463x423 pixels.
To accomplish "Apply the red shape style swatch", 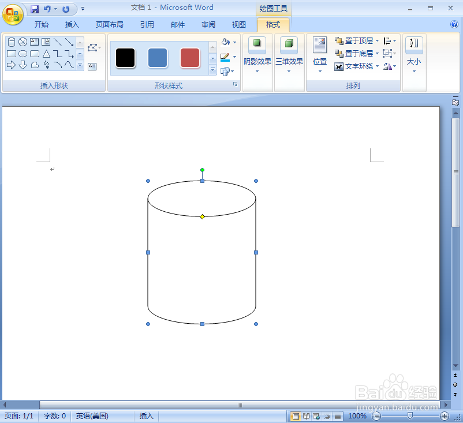I will pos(189,58).
